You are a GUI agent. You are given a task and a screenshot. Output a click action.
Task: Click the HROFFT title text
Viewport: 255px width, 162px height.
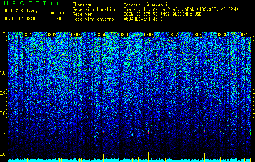click(25, 3)
